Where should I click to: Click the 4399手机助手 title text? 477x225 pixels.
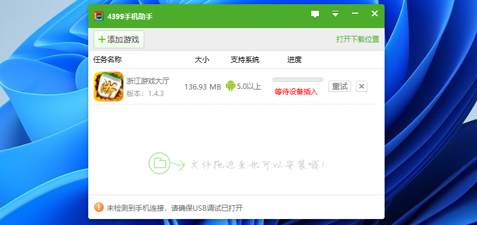tap(130, 17)
